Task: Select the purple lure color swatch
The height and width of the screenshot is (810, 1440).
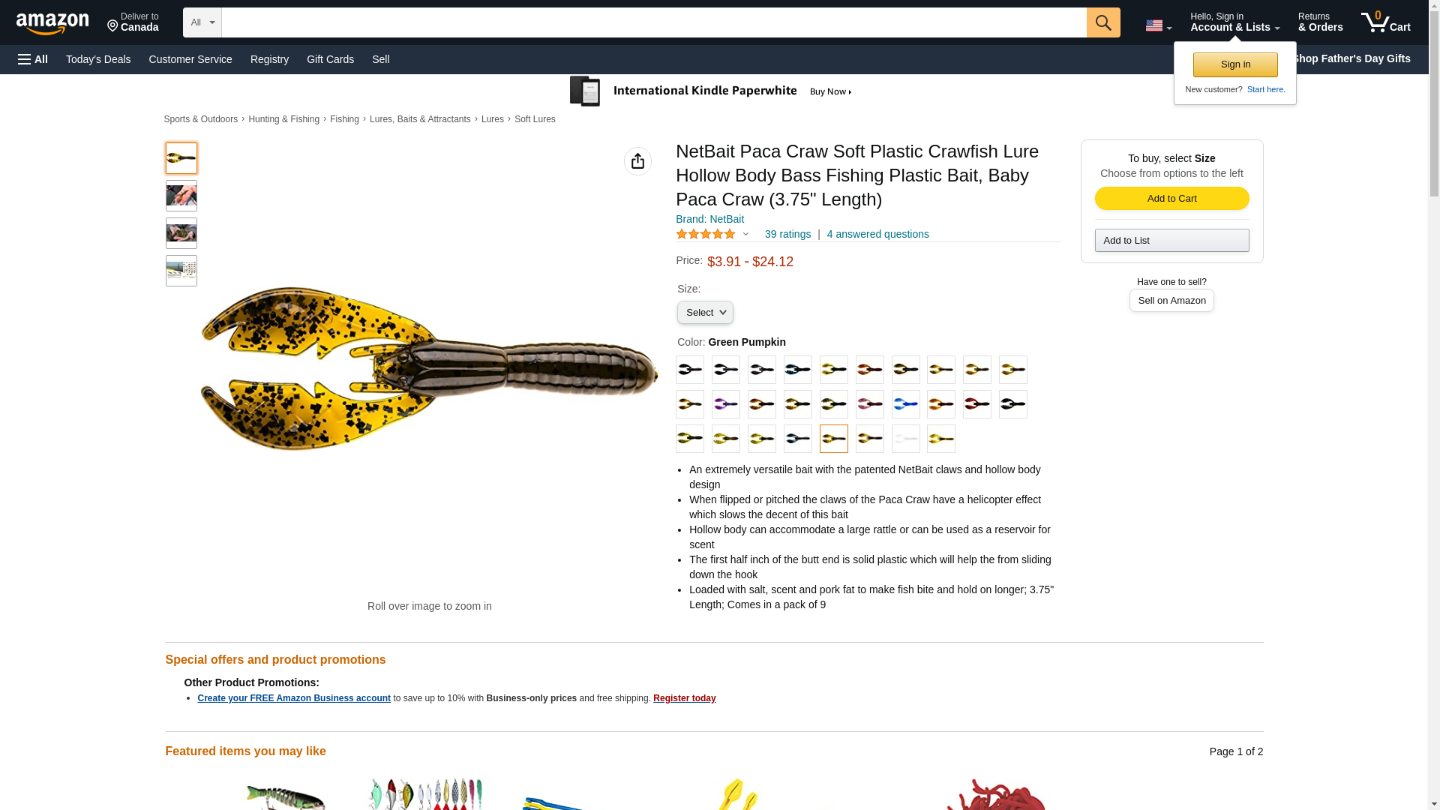Action: (725, 404)
